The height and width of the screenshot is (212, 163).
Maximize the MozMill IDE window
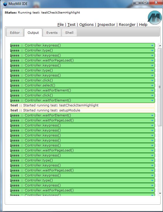(145, 2)
